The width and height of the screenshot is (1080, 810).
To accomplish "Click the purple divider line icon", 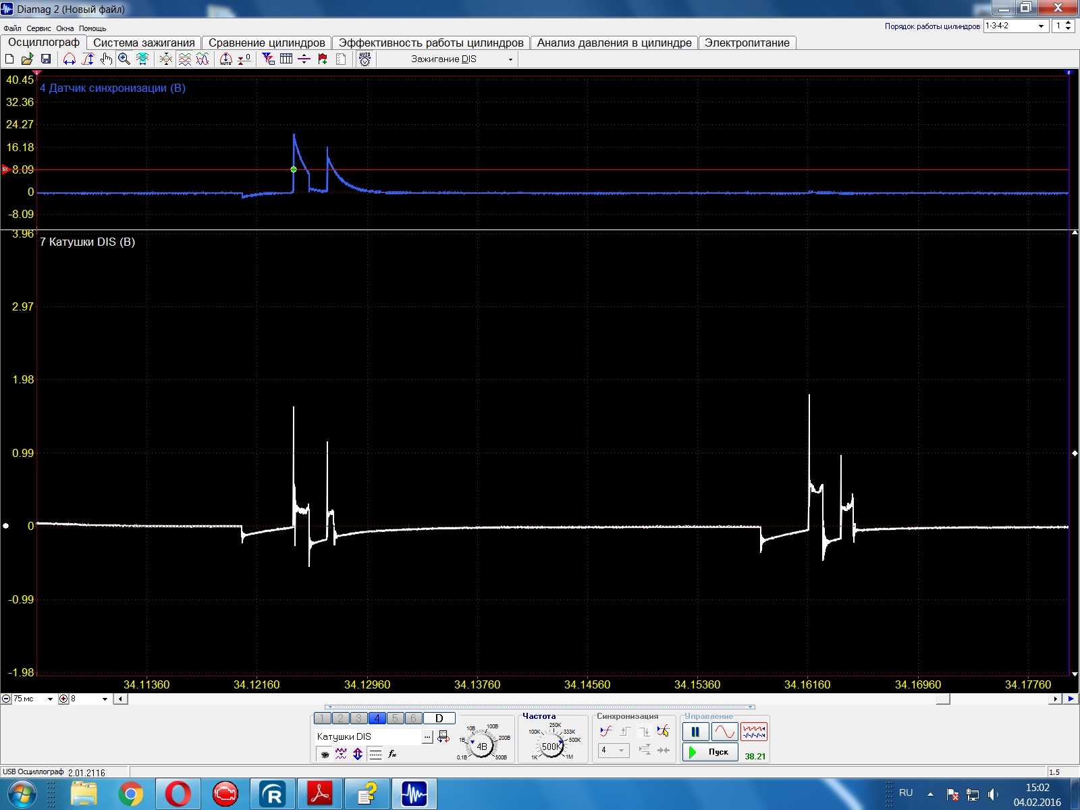I will (304, 59).
